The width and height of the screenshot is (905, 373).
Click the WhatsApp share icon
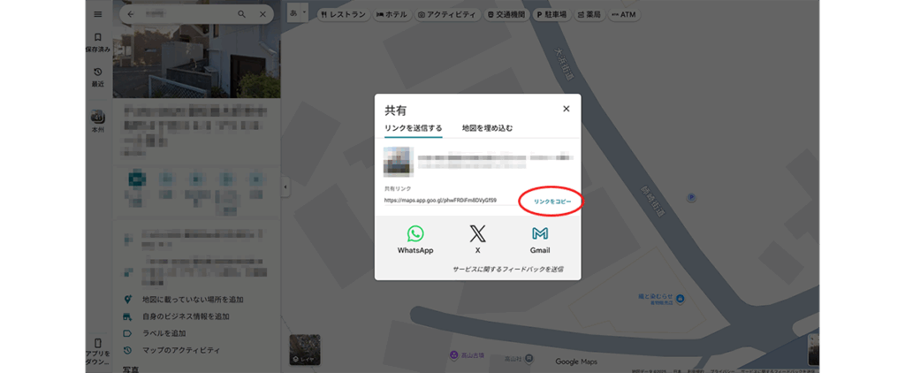tap(415, 234)
